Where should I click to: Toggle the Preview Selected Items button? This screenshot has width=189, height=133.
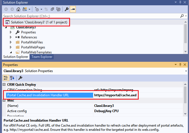tap(73, 9)
